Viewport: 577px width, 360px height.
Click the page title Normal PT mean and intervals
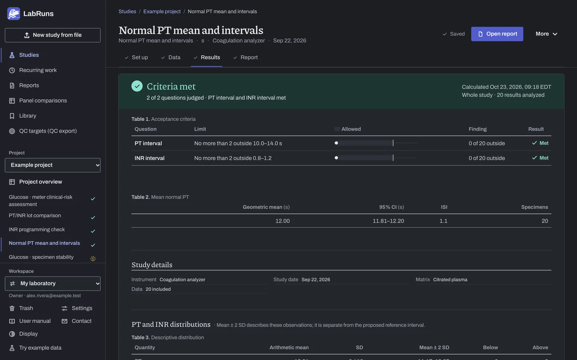click(x=191, y=30)
